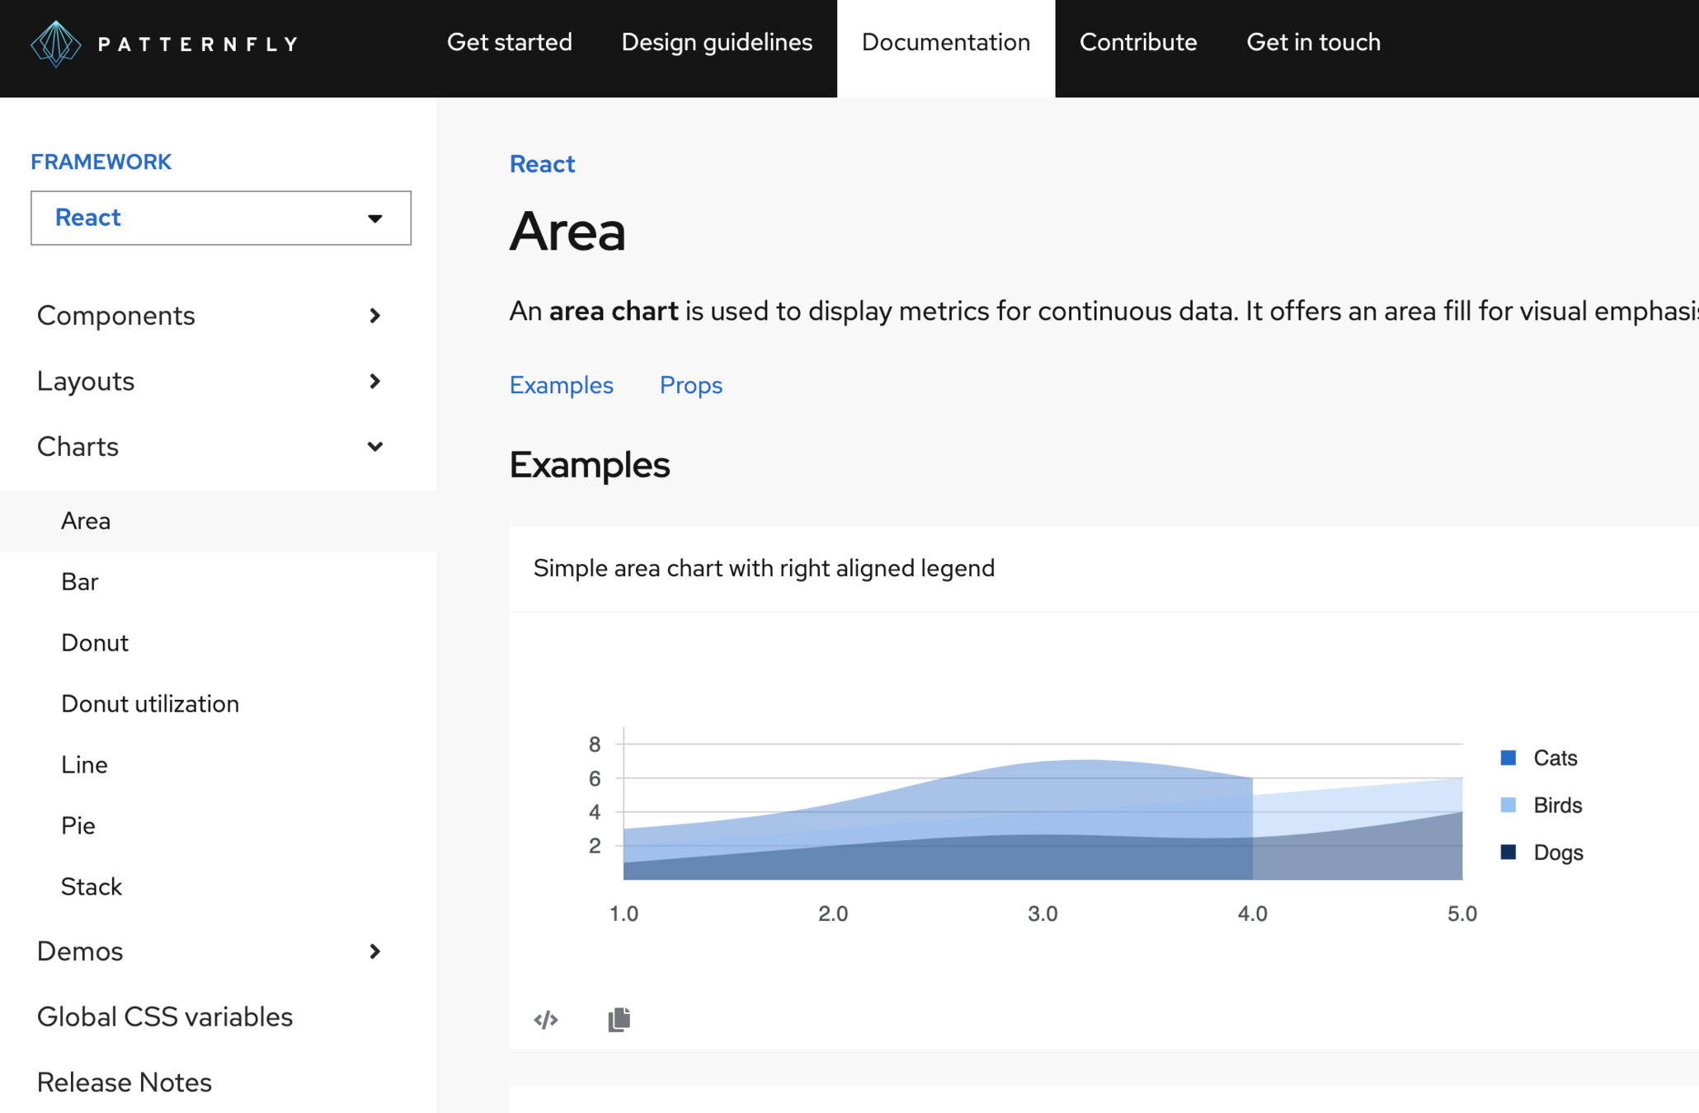Jump to the Props section link

point(690,385)
